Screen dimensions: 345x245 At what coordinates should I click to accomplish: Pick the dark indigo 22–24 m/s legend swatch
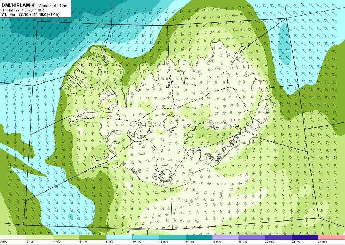(x=305, y=237)
